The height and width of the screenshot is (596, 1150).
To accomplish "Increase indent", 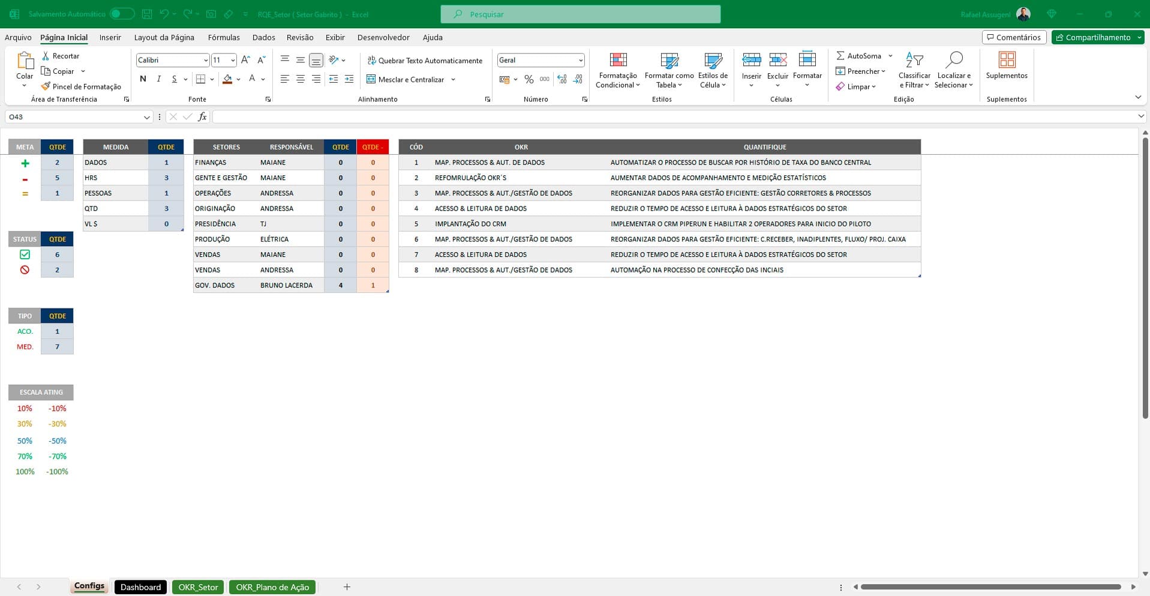I will tap(349, 79).
